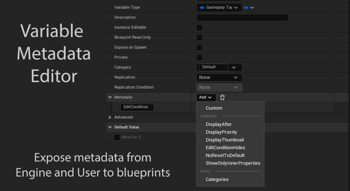The image size is (350, 191).
Task: Click the New Var 2 label
Action: (131, 137)
